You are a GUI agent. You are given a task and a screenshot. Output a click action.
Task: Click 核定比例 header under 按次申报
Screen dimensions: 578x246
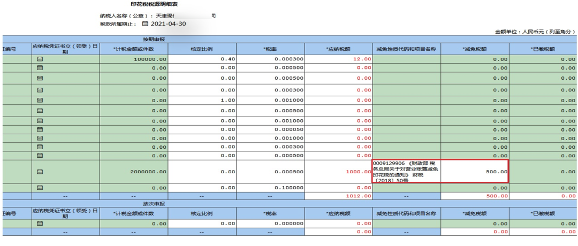pos(202,213)
